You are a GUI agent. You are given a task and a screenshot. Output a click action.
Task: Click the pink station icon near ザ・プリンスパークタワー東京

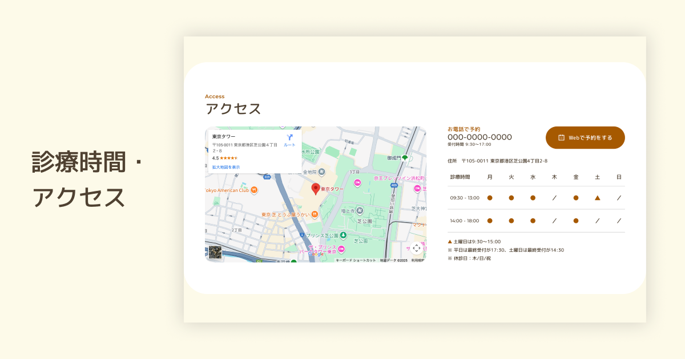341,249
